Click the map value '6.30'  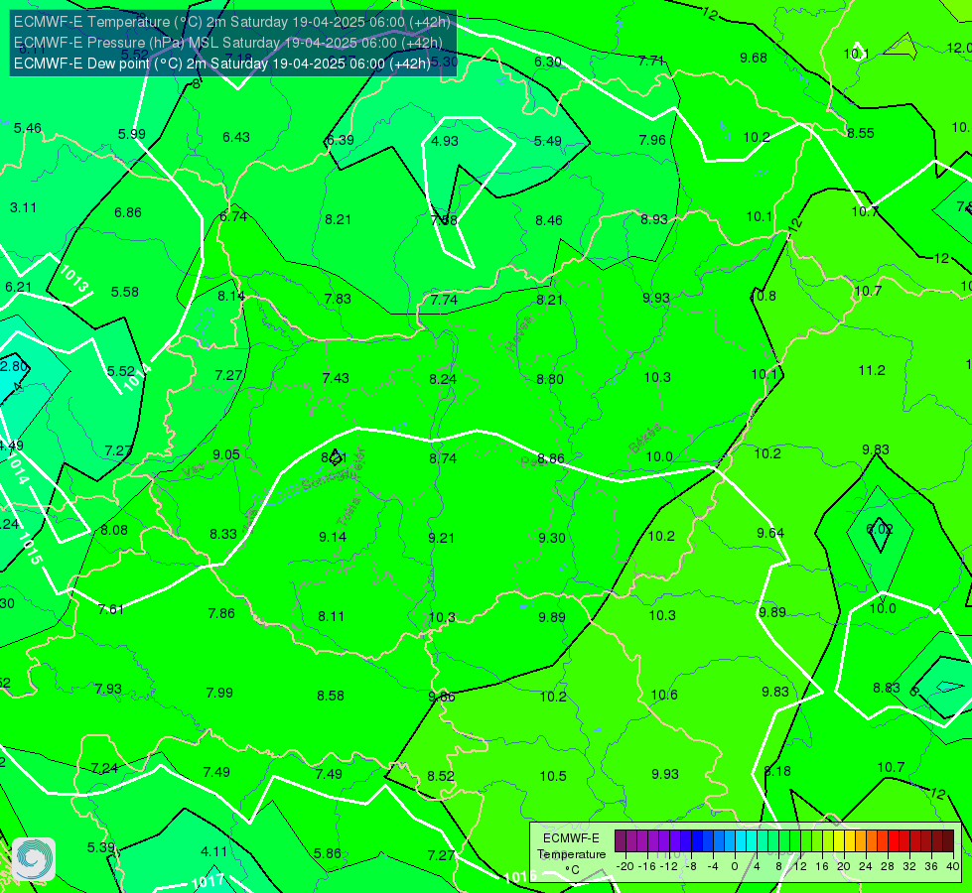coord(548,62)
